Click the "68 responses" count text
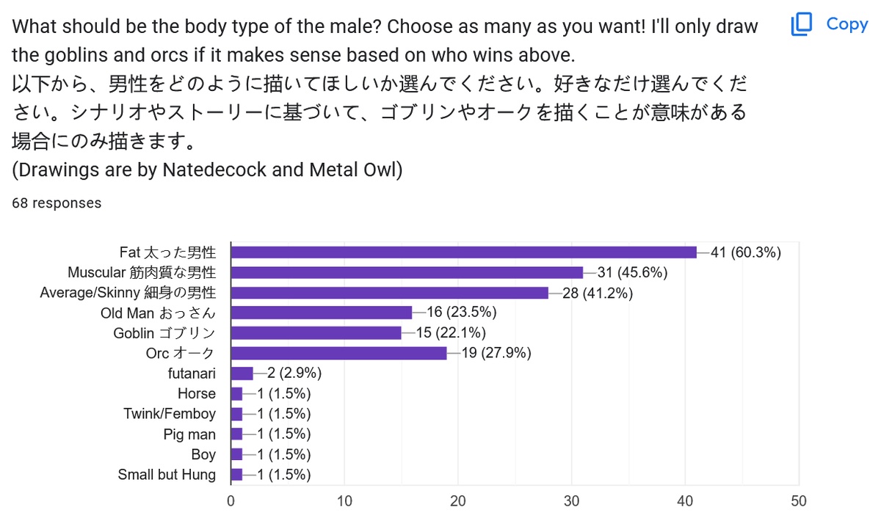 [57, 203]
